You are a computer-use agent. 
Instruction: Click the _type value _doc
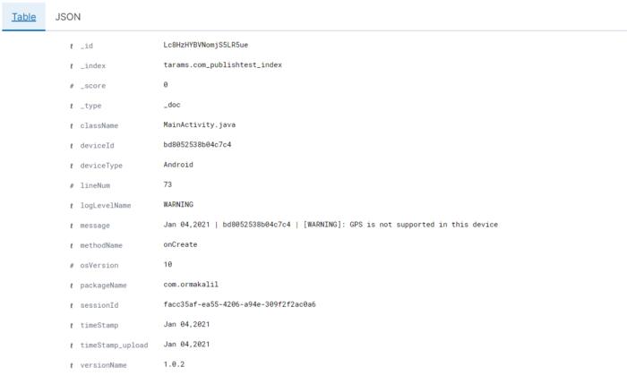click(x=172, y=105)
